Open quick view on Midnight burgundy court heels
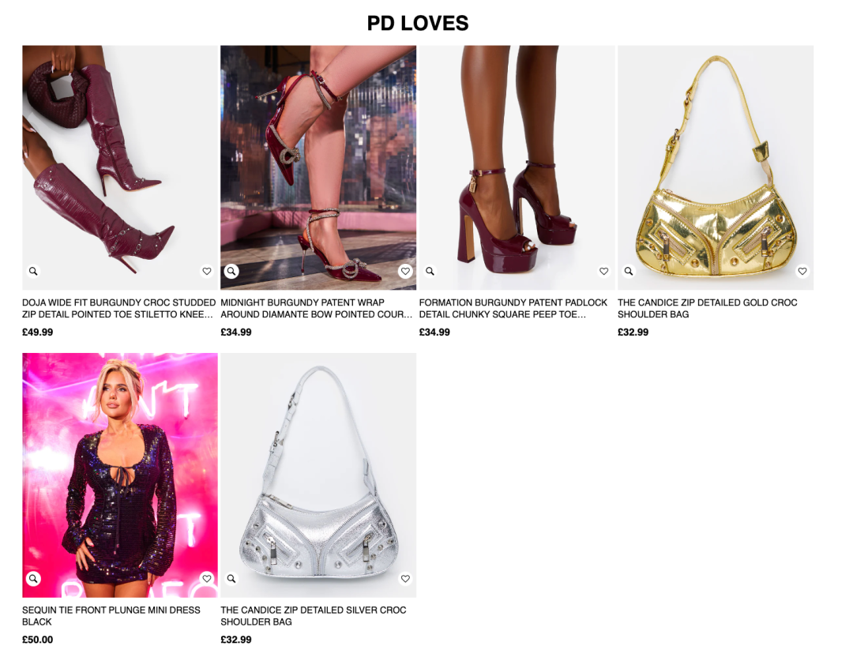The height and width of the screenshot is (661, 853). pyautogui.click(x=231, y=271)
